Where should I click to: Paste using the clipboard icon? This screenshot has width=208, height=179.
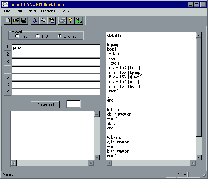tap(51, 20)
